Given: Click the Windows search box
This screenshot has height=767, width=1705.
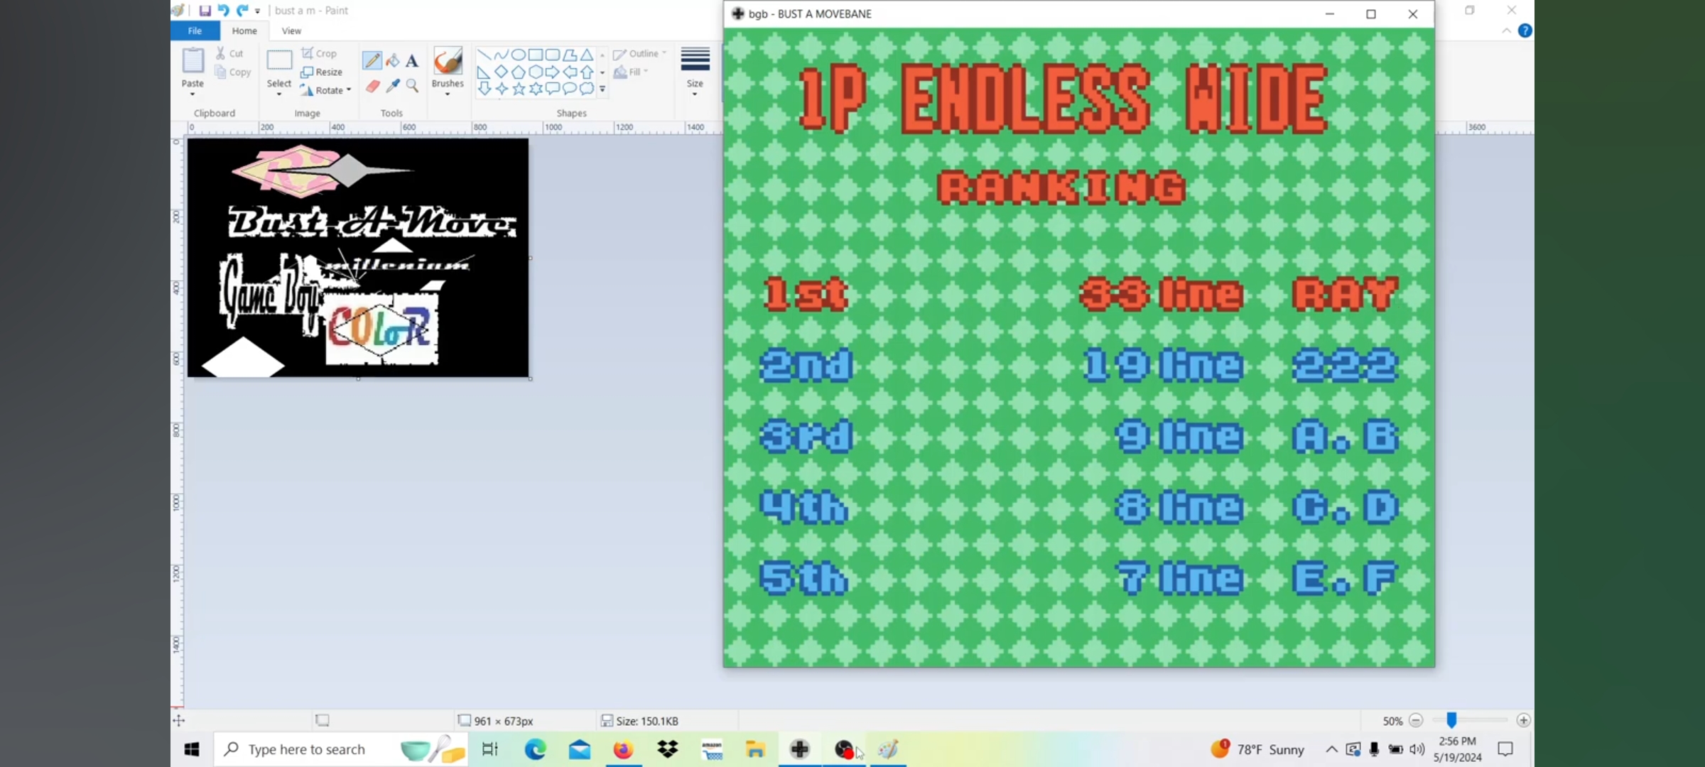Looking at the screenshot, I should point(305,749).
